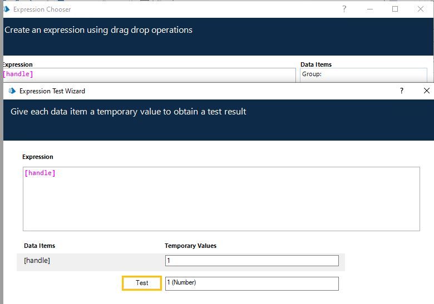Viewport: 434px width, 304px height.
Task: Click the Expression Test Wizard title icon
Action: click(x=12, y=91)
